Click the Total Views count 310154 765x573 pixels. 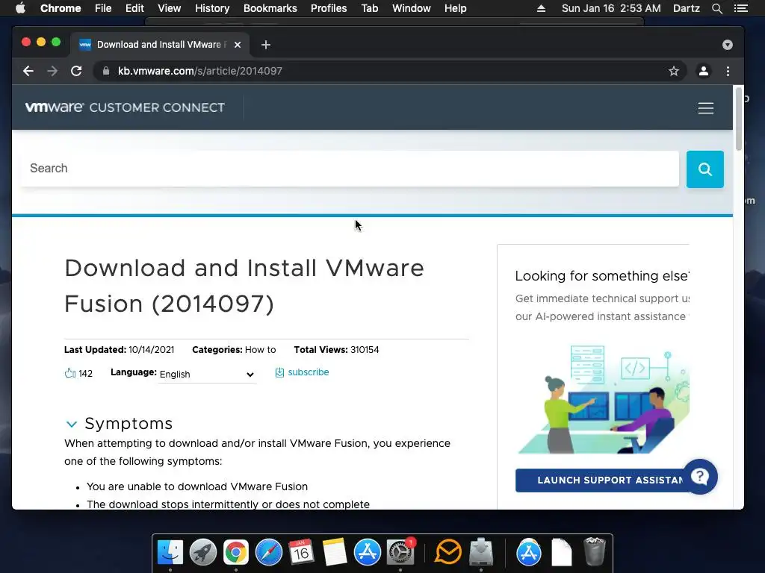point(365,350)
